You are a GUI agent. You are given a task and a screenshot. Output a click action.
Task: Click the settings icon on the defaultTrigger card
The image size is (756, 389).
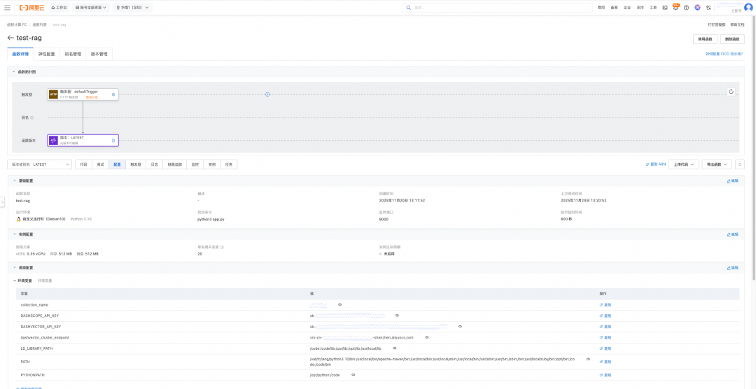click(113, 94)
